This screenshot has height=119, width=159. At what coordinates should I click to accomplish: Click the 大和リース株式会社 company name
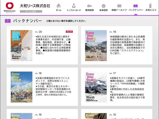coord(35,6)
